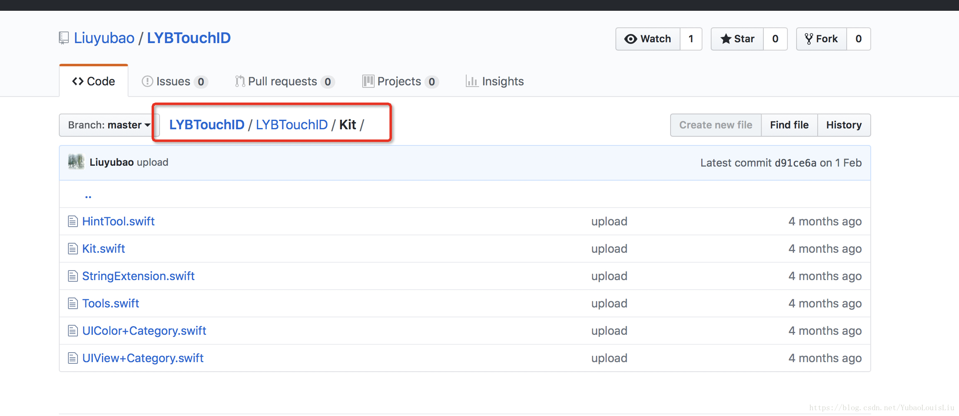959x416 pixels.
Task: Click '4 months ago' in the UIView+Category.swift row
Action: [x=825, y=358]
